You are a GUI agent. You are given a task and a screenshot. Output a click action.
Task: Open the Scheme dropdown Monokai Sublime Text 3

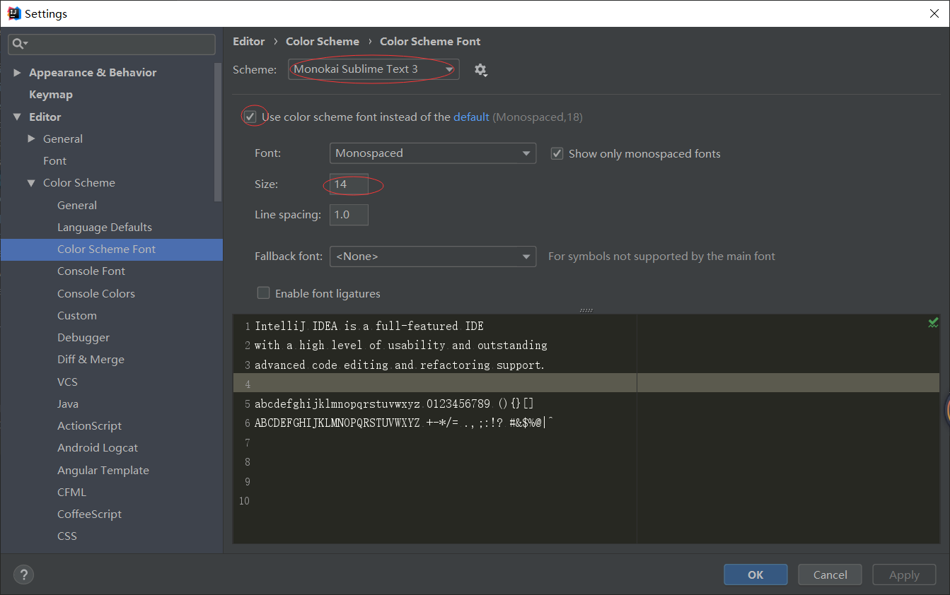click(373, 69)
